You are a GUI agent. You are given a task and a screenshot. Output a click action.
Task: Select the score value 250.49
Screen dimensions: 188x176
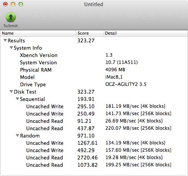(86, 114)
